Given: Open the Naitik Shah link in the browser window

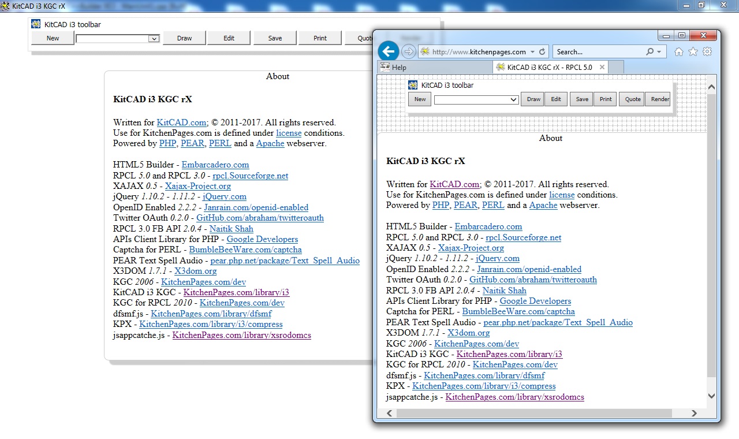Looking at the screenshot, I should coord(505,291).
